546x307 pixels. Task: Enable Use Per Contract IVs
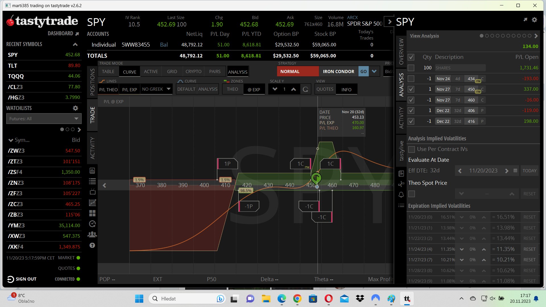[x=411, y=149]
